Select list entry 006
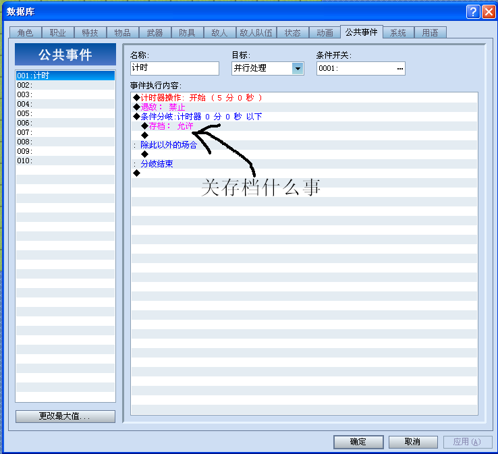This screenshot has height=454, width=498. pos(65,123)
